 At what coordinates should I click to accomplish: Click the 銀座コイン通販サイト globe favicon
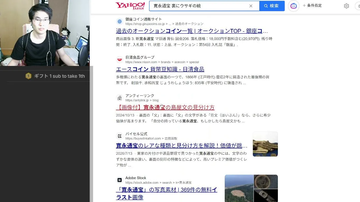[x=120, y=21]
